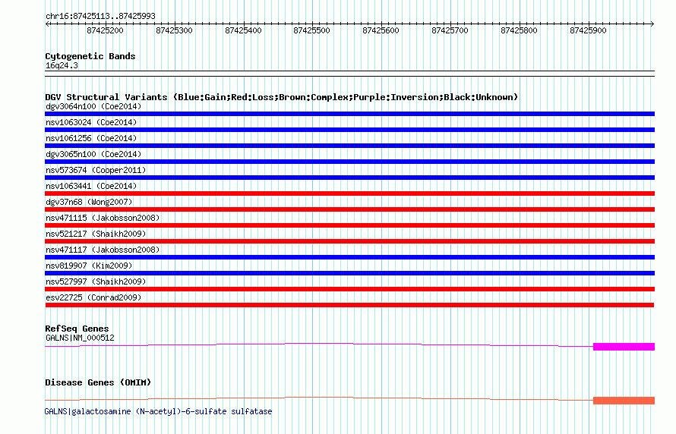676x434 pixels.
Task: Select nsv471117 (Jakobsson2008) label
Action: [x=103, y=250]
